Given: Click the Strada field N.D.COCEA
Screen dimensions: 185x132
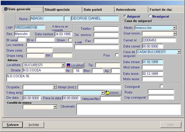Looking at the screenshot, I should (44, 70).
